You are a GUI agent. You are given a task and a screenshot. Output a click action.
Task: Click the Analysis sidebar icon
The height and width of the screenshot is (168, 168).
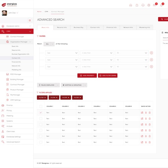pos(3,126)
